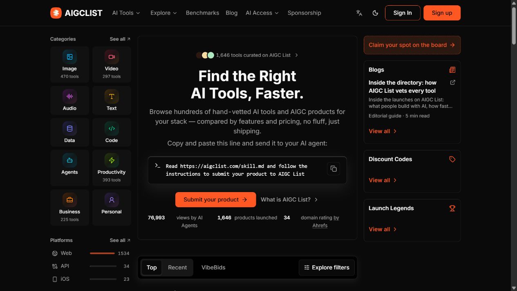Click the page vertical scrollbar
517x291 pixels.
point(514,145)
